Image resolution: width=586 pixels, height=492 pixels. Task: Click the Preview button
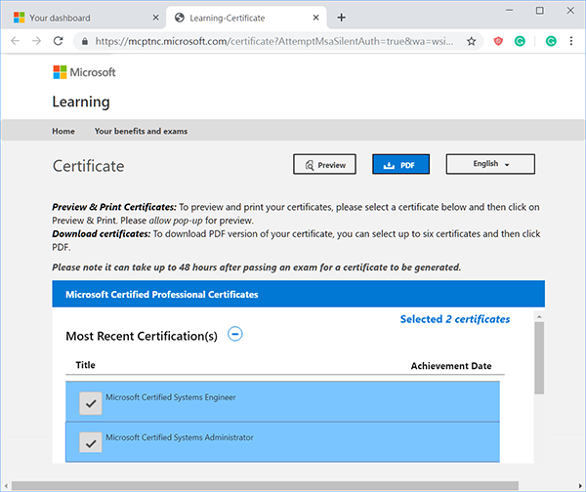tap(324, 165)
